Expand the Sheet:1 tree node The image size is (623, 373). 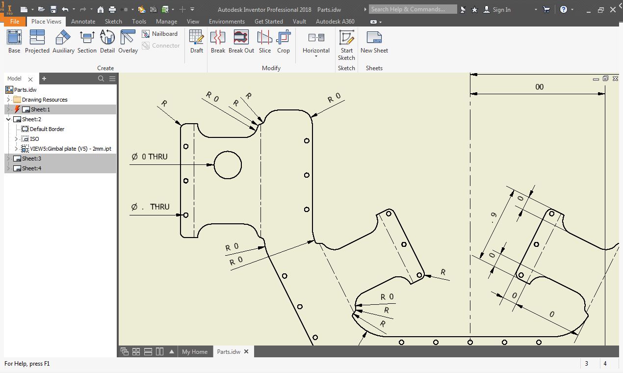[9, 109]
